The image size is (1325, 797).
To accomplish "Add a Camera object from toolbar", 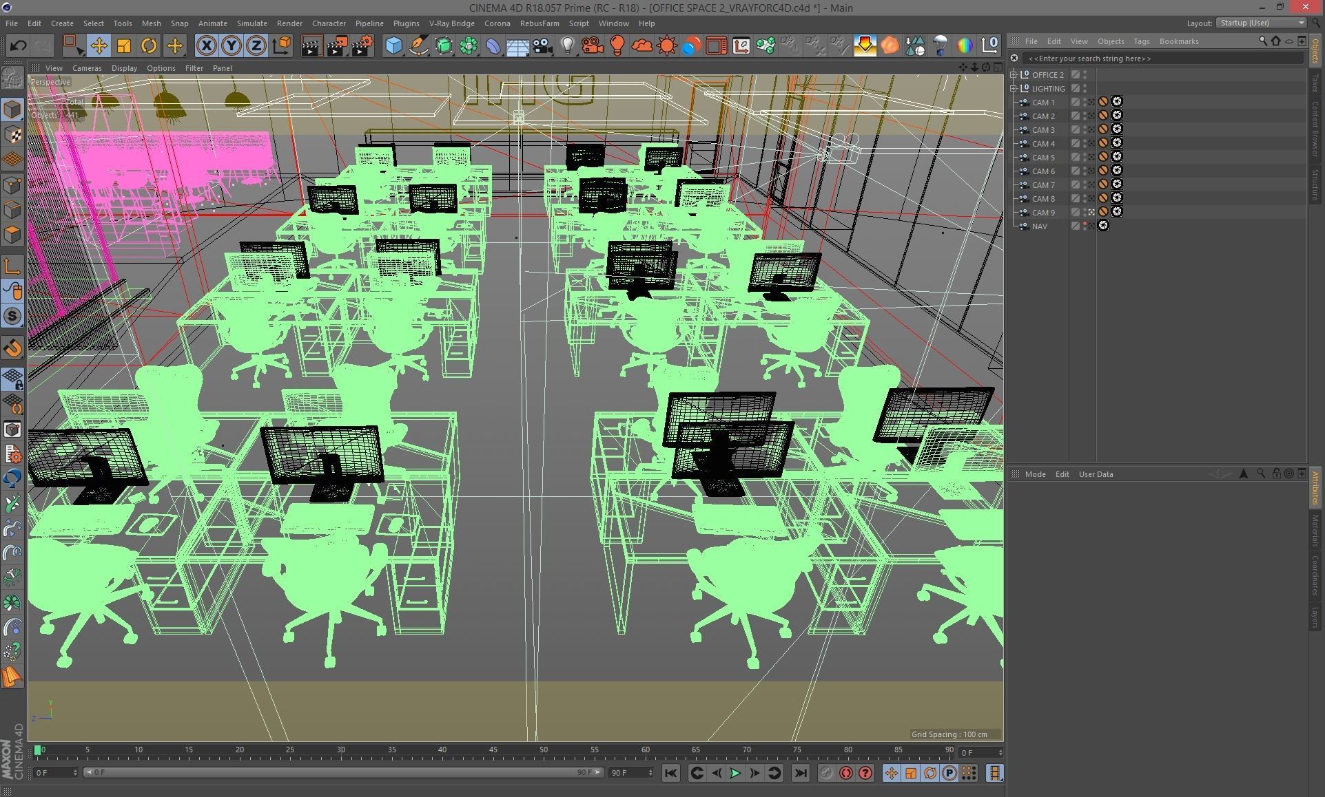I will pyautogui.click(x=542, y=46).
